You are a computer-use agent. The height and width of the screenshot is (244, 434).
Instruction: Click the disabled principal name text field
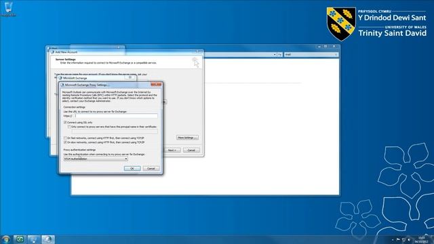point(115,131)
